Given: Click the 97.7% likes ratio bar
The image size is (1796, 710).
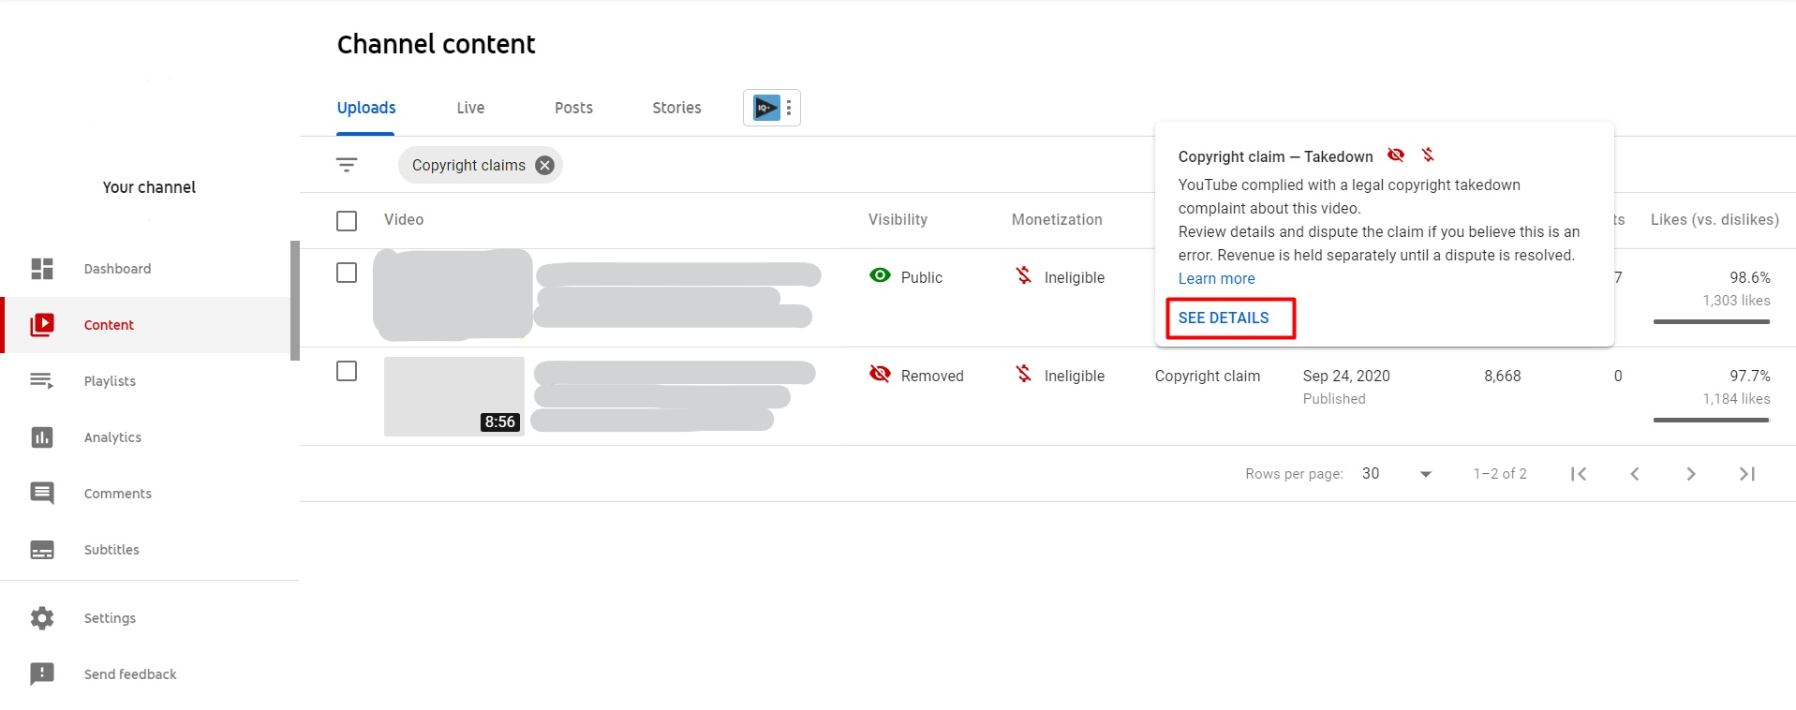Looking at the screenshot, I should [1711, 420].
